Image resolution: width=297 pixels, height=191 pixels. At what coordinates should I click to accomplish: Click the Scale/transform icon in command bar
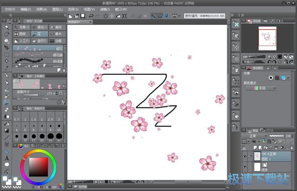point(124,16)
